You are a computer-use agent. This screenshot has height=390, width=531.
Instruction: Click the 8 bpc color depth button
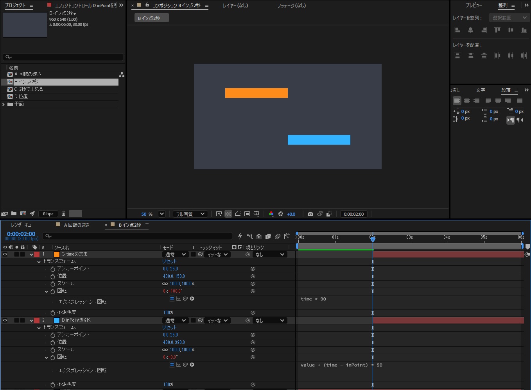click(x=48, y=214)
